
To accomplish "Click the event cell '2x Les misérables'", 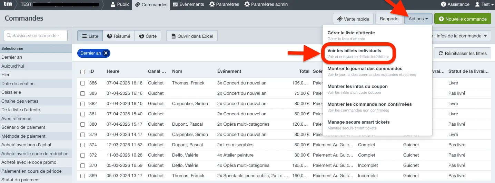I will 235,145.
